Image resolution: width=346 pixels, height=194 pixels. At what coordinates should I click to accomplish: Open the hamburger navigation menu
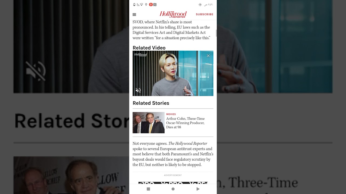(134, 15)
